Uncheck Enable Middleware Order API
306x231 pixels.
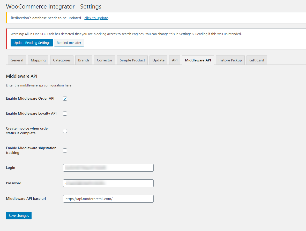coord(65,99)
